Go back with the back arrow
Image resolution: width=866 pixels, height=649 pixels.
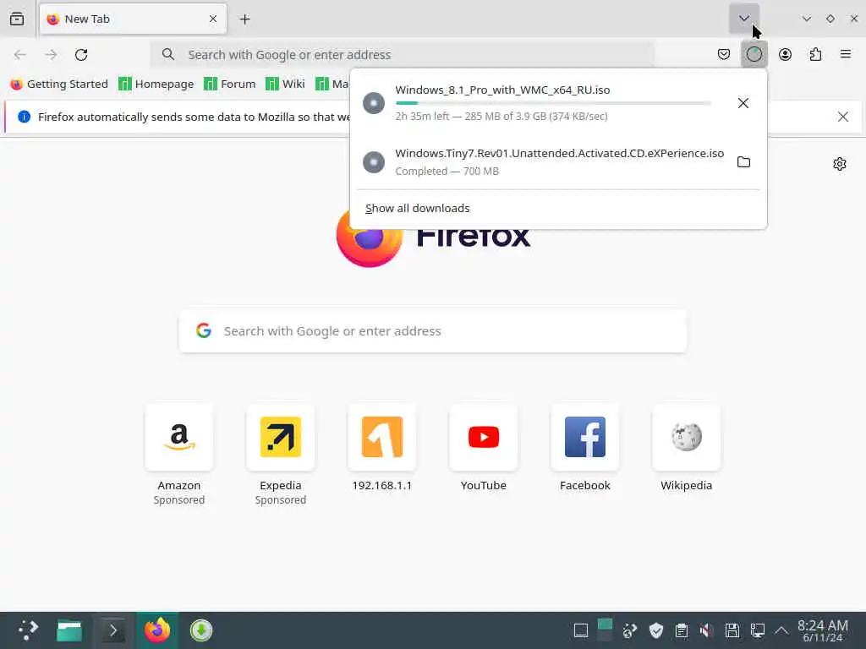pyautogui.click(x=20, y=55)
